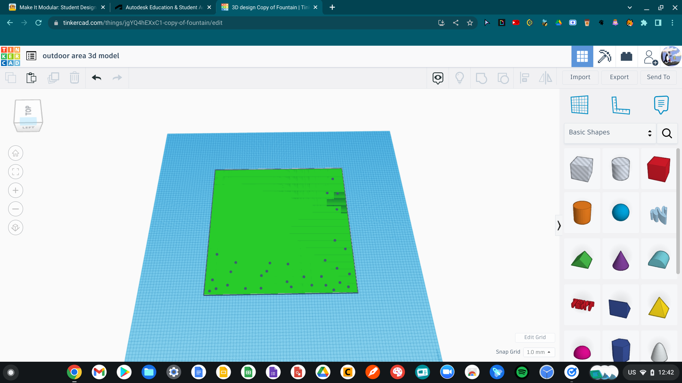Image resolution: width=682 pixels, height=383 pixels.
Task: Show all hidden objects with the lightbulb icon
Action: point(460,78)
